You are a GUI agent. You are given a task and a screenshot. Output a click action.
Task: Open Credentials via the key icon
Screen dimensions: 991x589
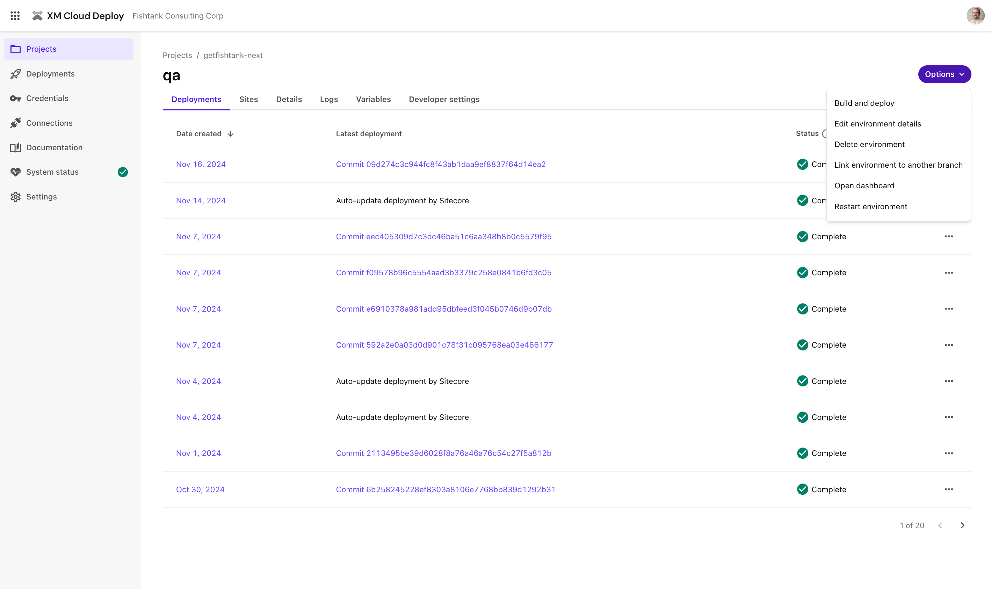[x=15, y=98]
